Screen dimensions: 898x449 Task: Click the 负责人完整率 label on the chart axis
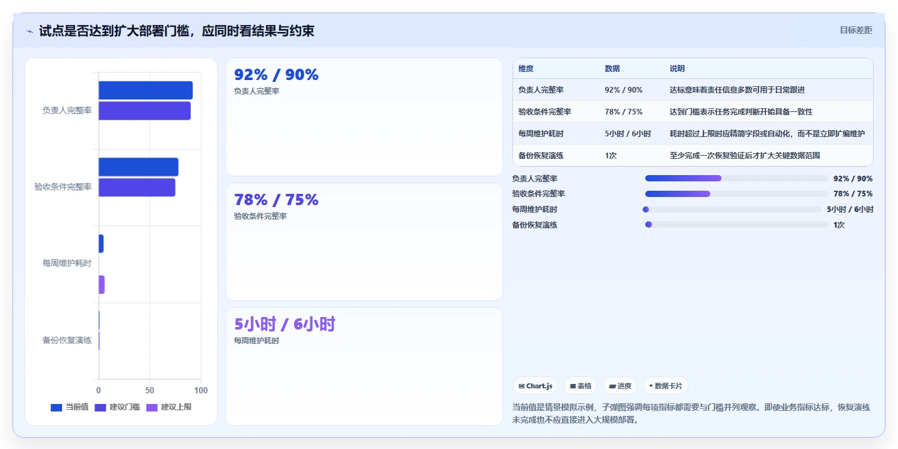[67, 110]
